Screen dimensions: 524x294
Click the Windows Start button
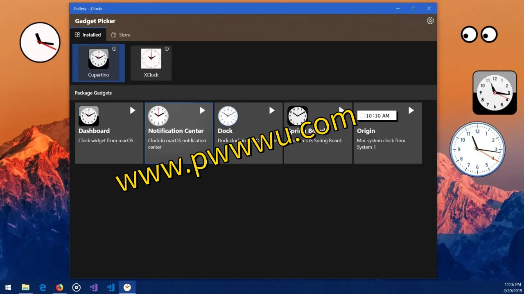(8, 287)
